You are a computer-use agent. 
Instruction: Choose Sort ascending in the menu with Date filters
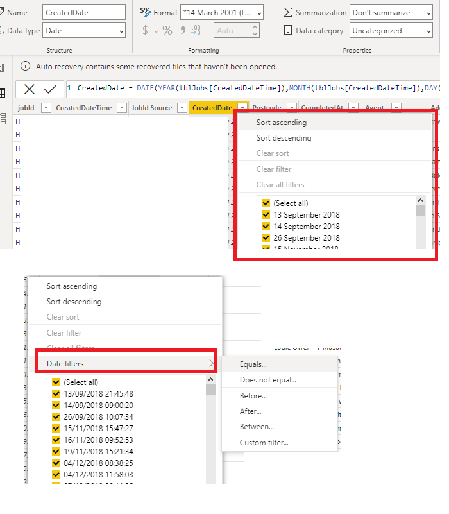click(x=125, y=286)
